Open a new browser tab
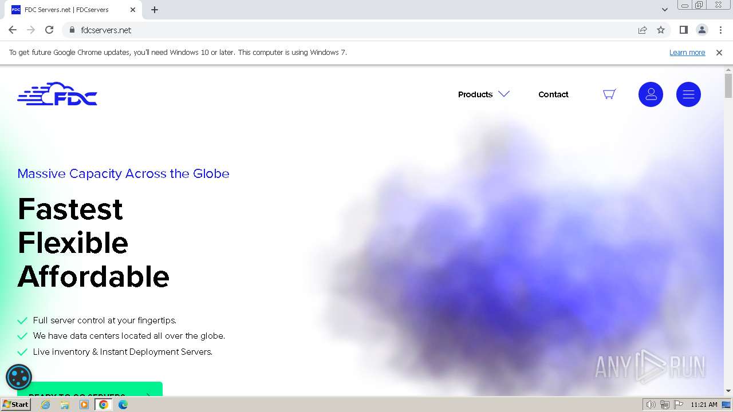Screen dimensions: 733x412 [x=155, y=10]
